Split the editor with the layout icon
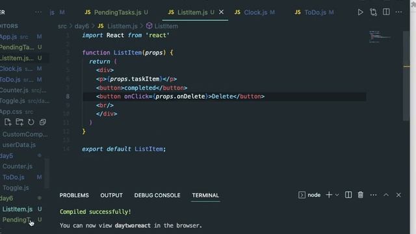Viewport: 416px width, 234px height. (386, 12)
